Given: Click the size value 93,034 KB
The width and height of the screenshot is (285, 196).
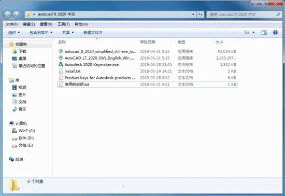Looking at the screenshot, I should tap(227, 51).
